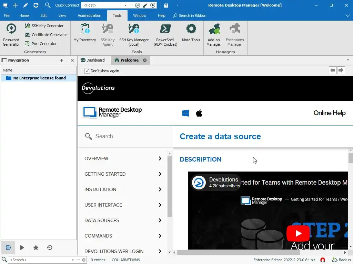
Task: Launch the SSH Key Generator
Action: point(44,26)
